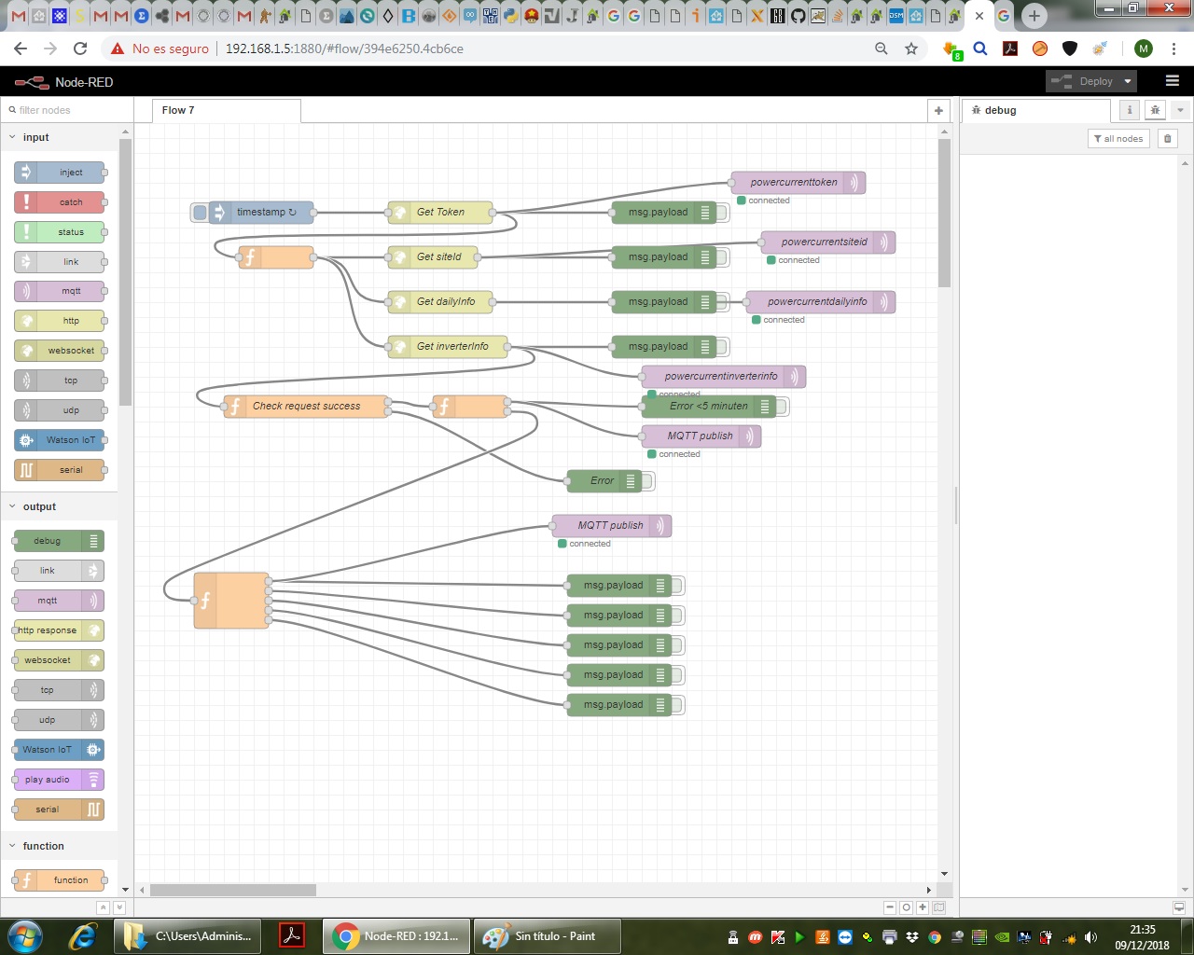The height and width of the screenshot is (955, 1194).
Task: Add a new flow tab with plus icon
Action: click(x=938, y=111)
